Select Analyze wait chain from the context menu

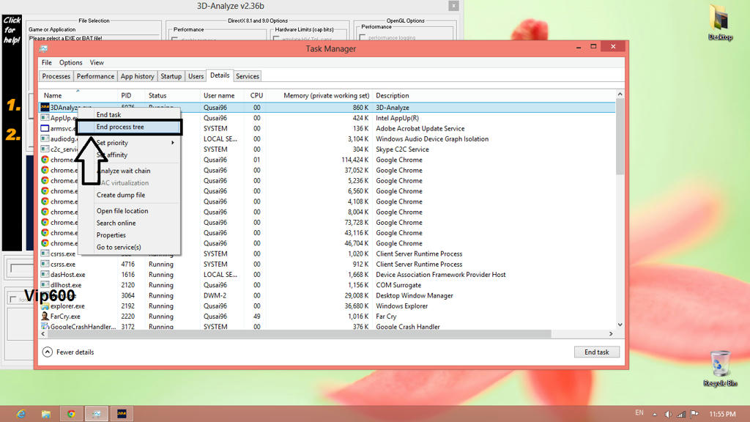coord(129,171)
